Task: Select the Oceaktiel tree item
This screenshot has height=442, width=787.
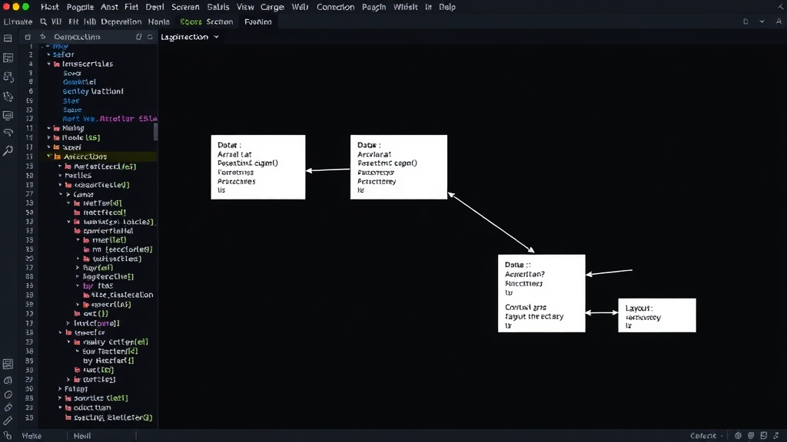Action: pyautogui.click(x=79, y=81)
